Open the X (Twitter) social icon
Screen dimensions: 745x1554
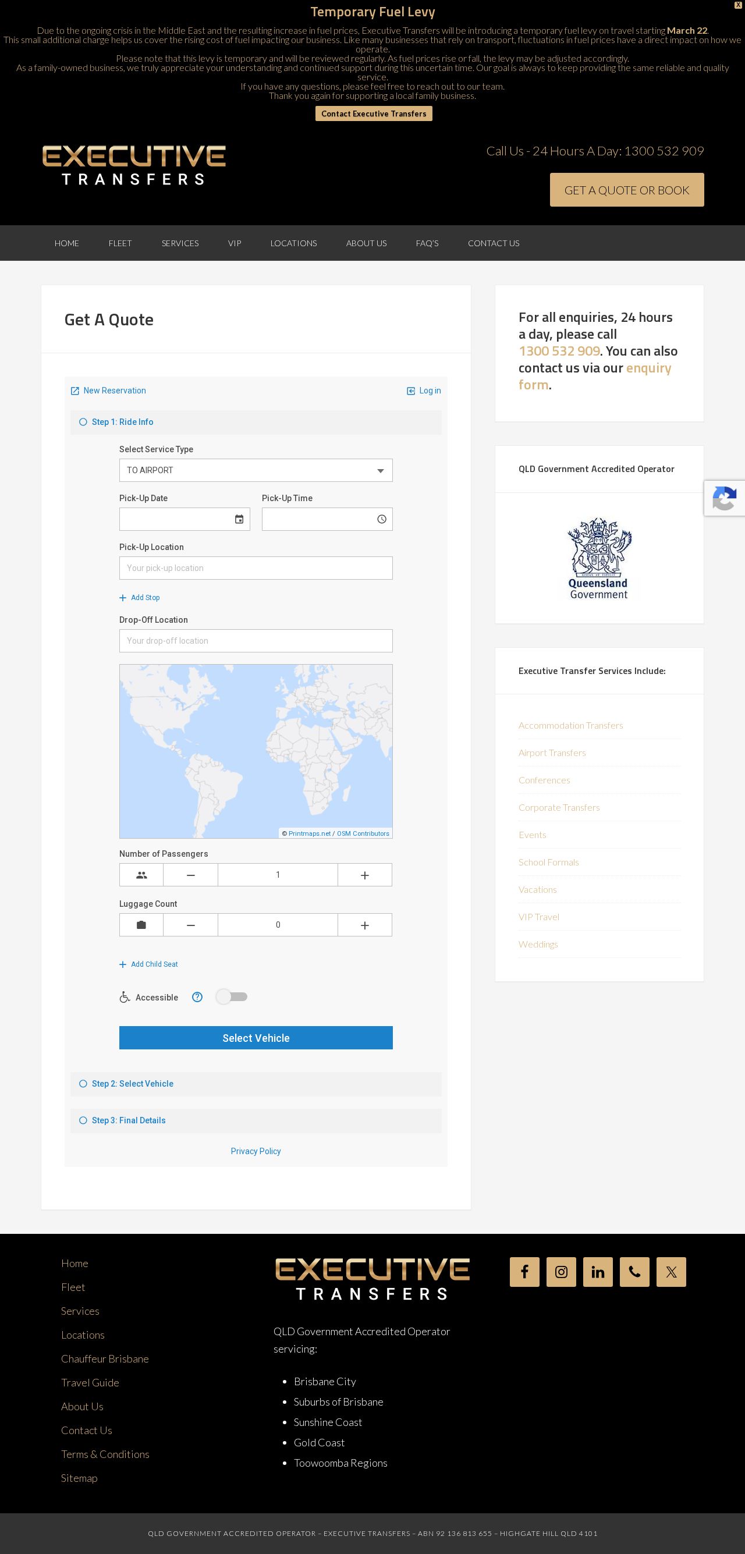tap(672, 1272)
